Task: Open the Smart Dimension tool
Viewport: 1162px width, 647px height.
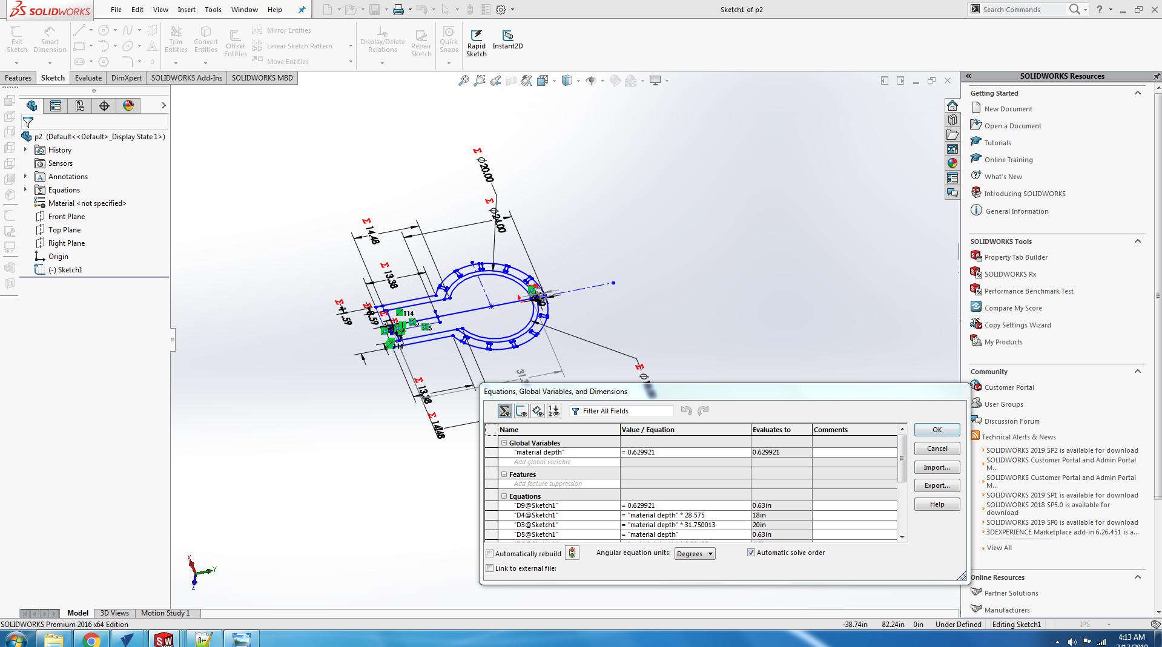Action: (50, 32)
